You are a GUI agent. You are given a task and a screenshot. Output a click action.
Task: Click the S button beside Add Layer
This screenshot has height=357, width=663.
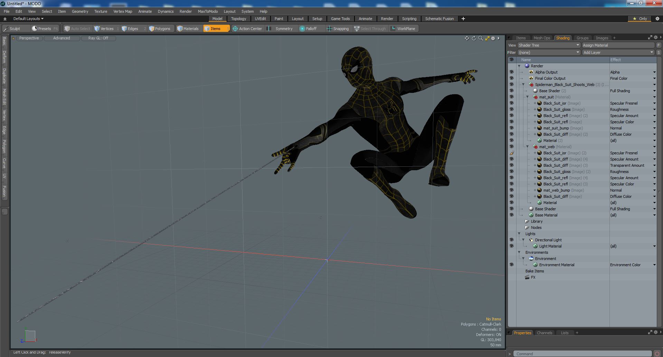click(659, 52)
